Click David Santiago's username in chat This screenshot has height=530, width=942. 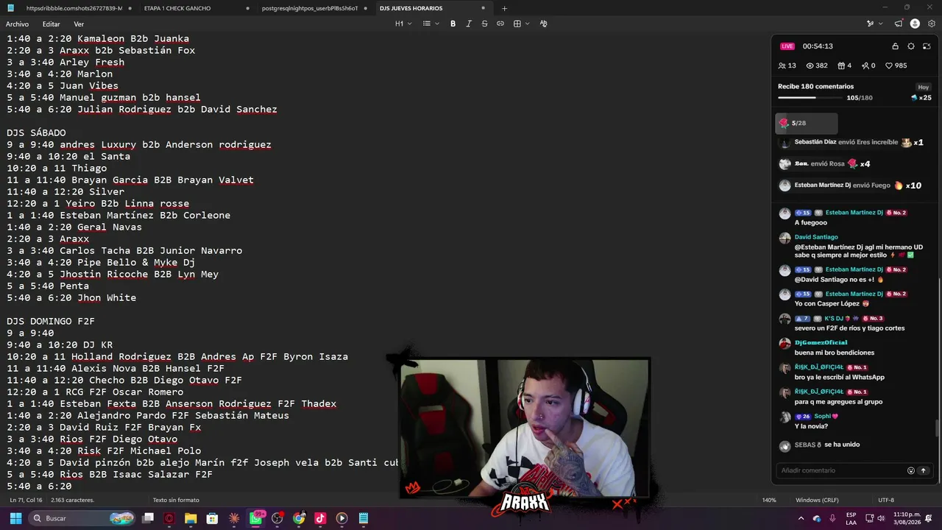816,237
